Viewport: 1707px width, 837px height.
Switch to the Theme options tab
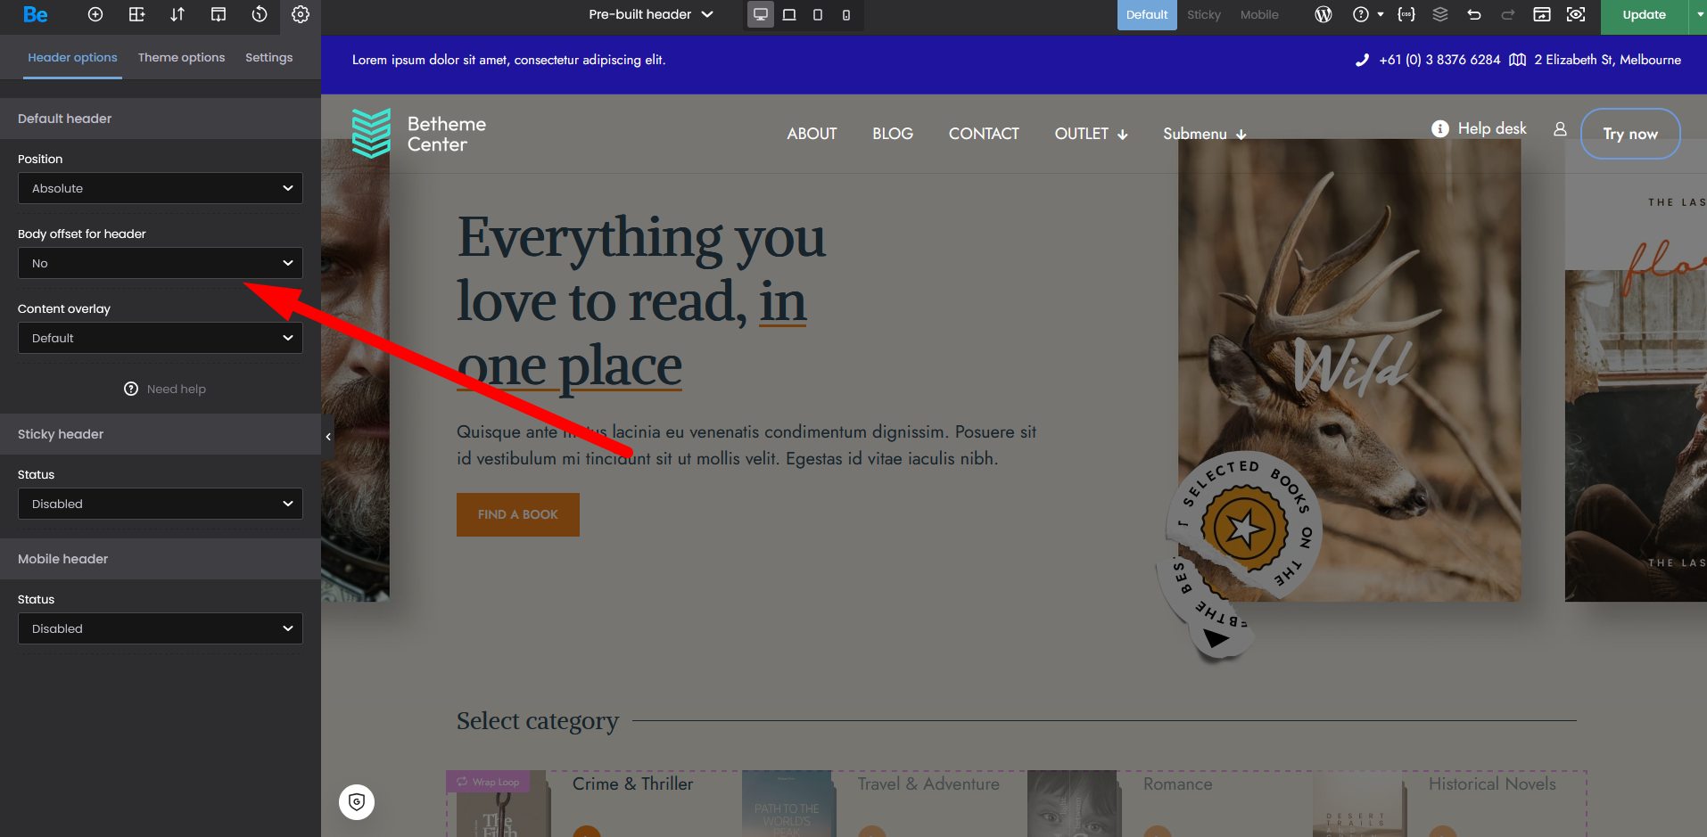tap(181, 57)
